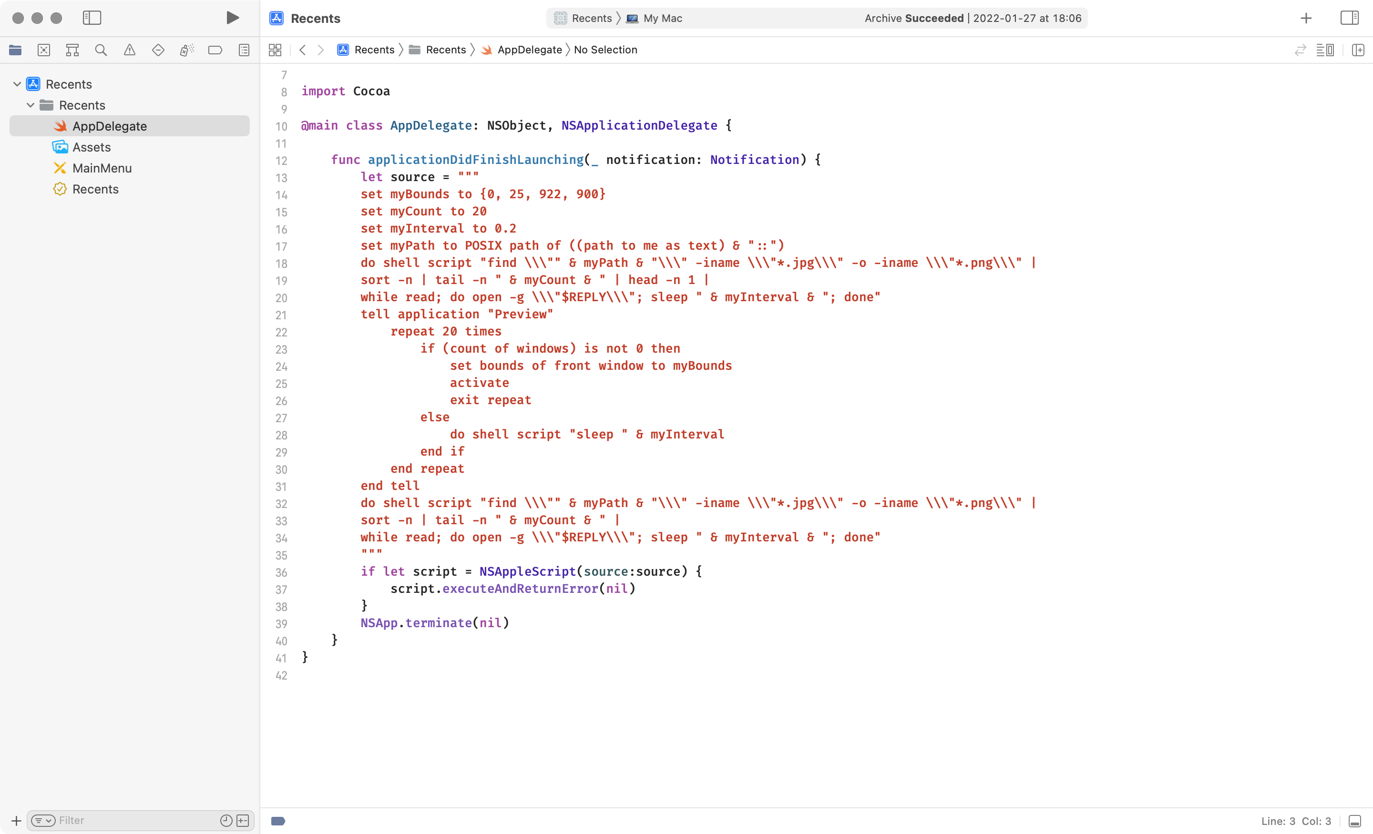Toggle the navigator sidebar

(x=92, y=18)
